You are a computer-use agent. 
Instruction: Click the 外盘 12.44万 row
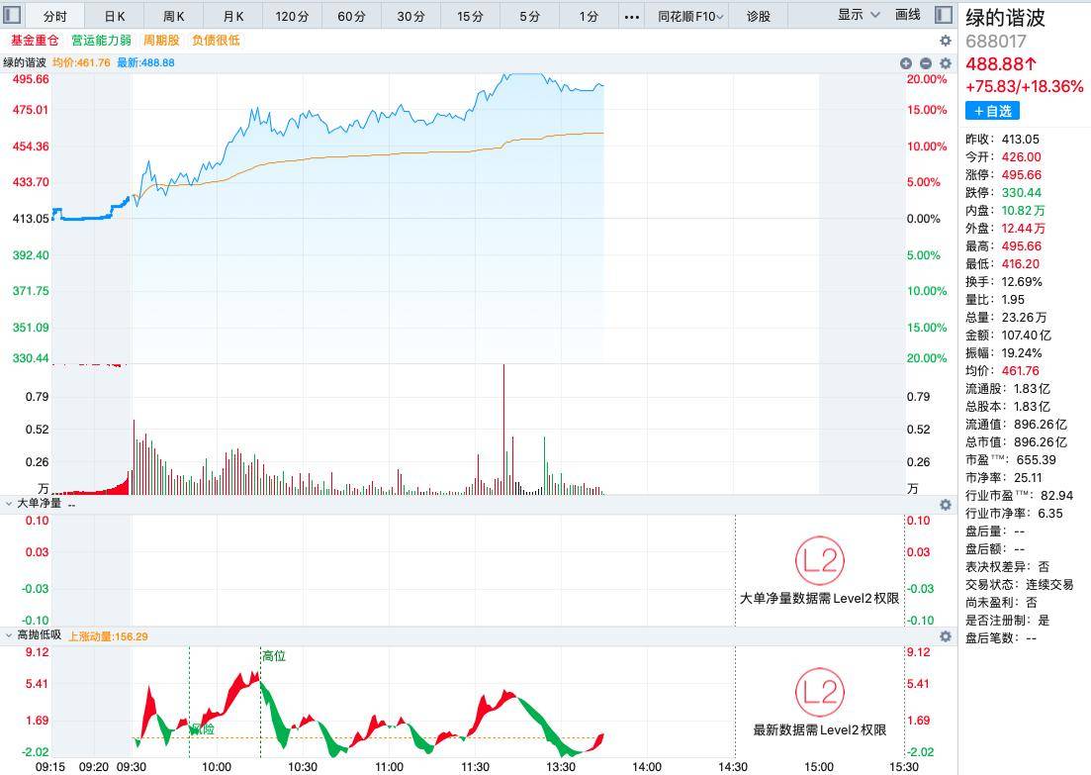[x=1005, y=229]
